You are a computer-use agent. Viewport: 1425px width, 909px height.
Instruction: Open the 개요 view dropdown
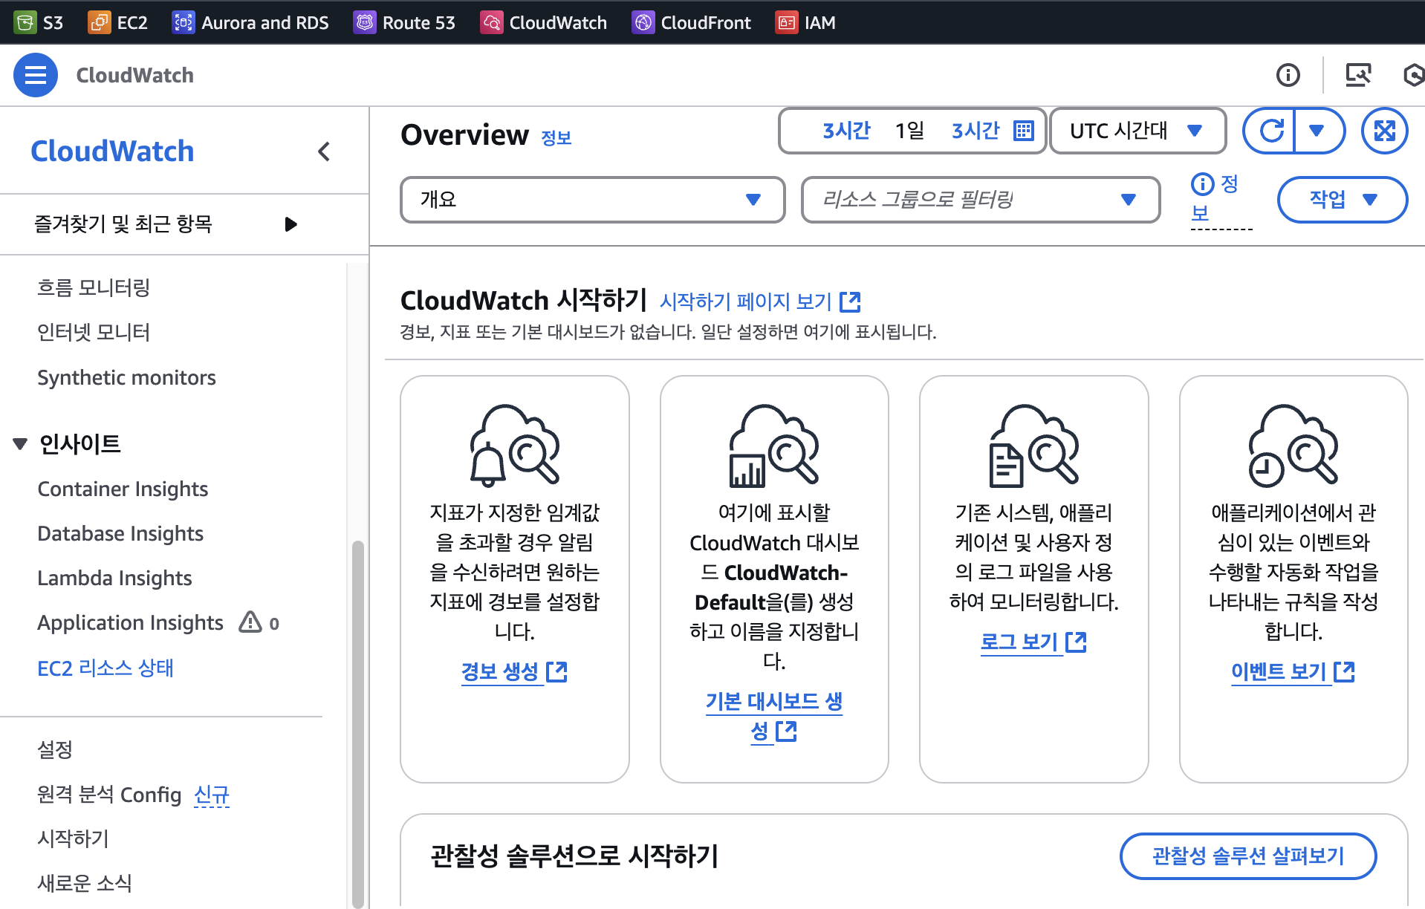pos(592,199)
